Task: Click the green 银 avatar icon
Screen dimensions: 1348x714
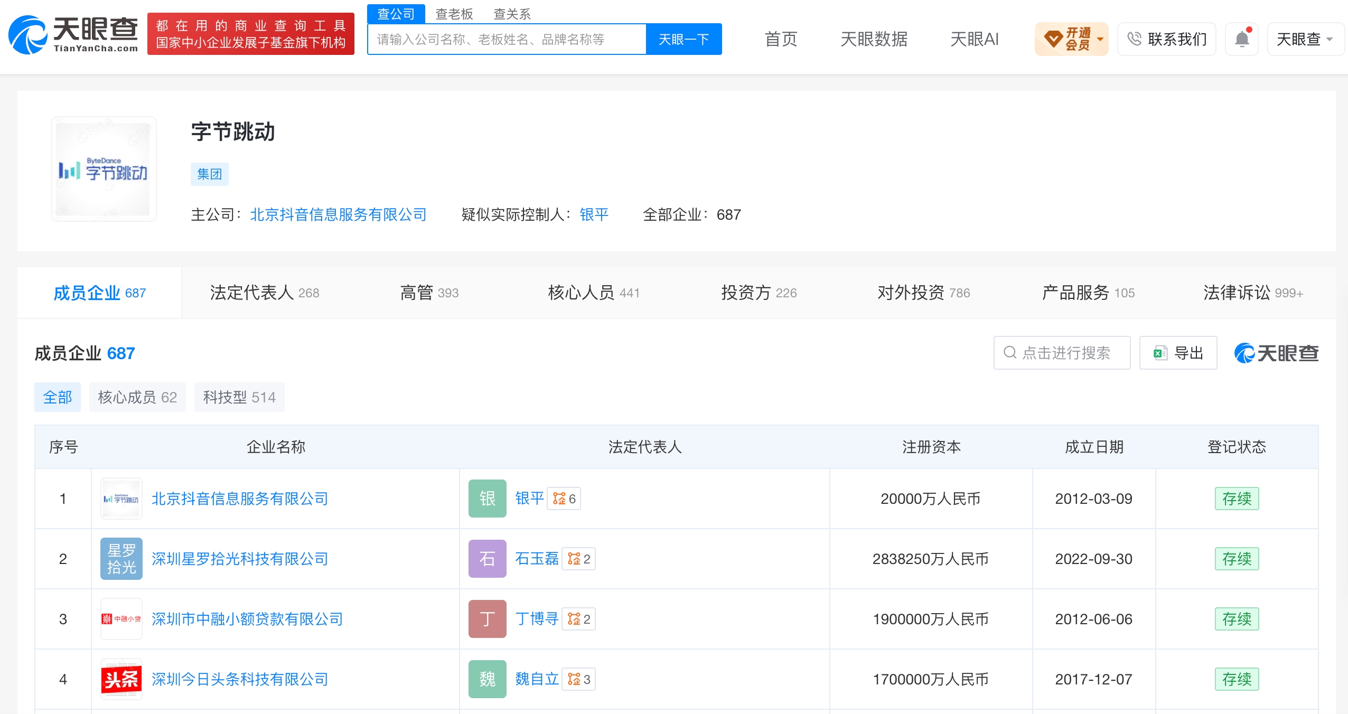Action: [x=487, y=499]
